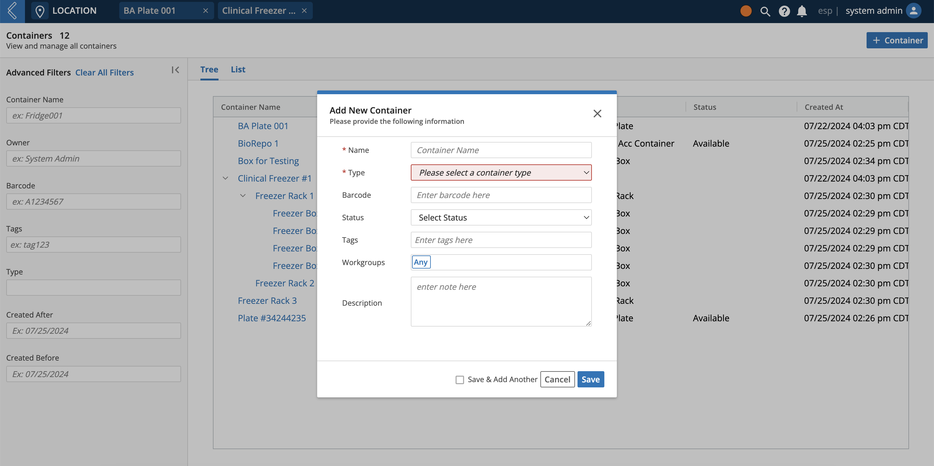
Task: Click the Freezer Rack 1 tree link
Action: (284, 196)
